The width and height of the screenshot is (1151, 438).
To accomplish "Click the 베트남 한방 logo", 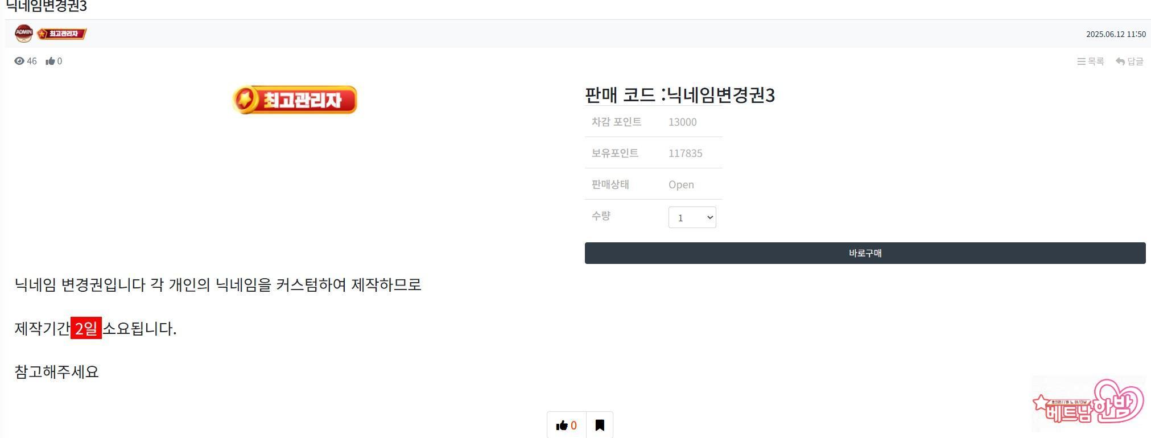I will tap(1088, 404).
